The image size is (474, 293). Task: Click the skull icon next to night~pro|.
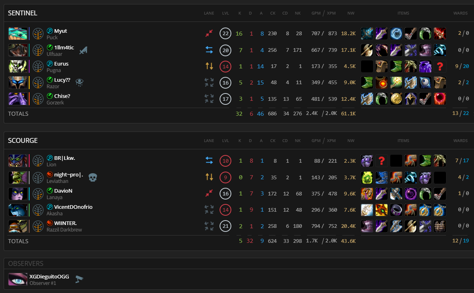click(92, 177)
